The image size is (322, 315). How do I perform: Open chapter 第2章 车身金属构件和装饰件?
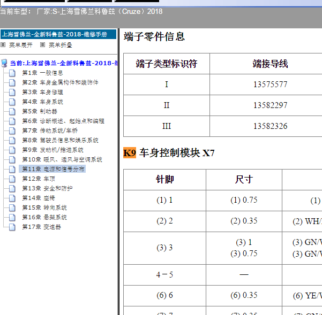click(x=60, y=82)
